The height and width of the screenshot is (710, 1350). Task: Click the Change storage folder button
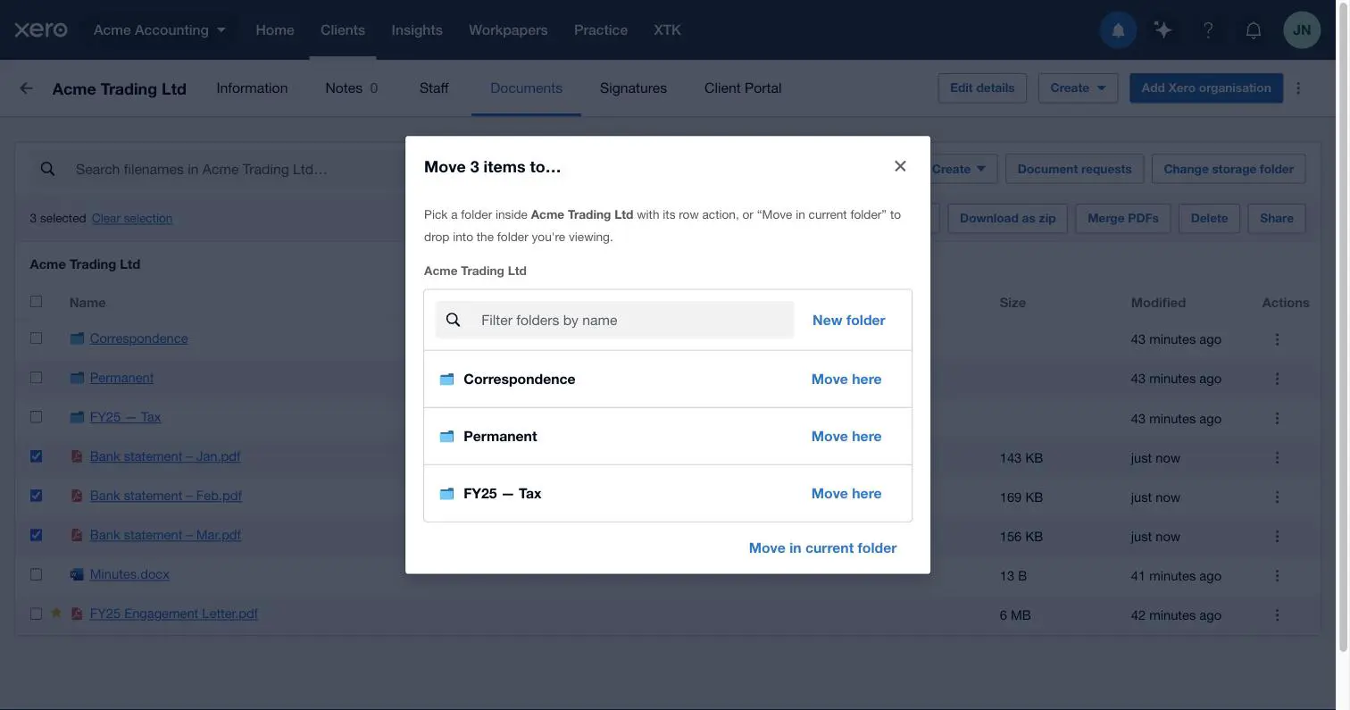point(1229,169)
